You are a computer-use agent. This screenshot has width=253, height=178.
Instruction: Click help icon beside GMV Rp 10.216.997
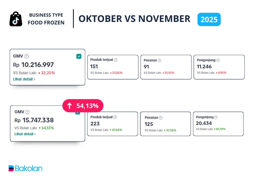coord(27,56)
